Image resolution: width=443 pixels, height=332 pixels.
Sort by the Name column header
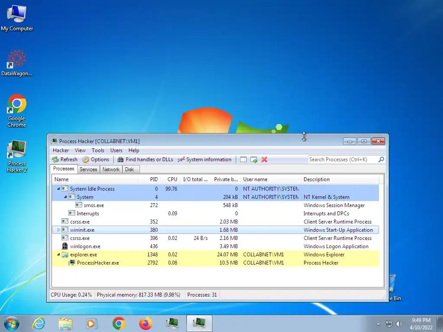click(x=95, y=179)
